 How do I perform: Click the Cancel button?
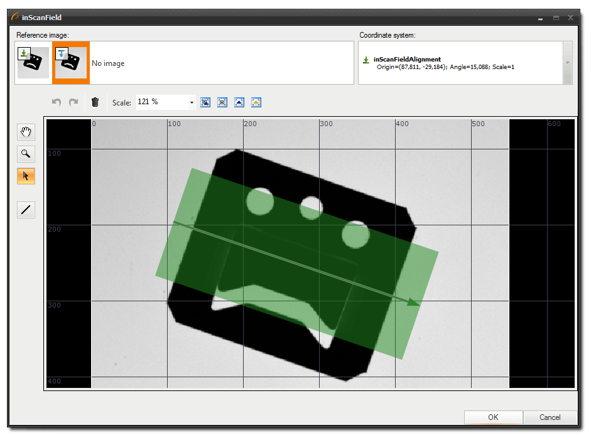point(550,417)
